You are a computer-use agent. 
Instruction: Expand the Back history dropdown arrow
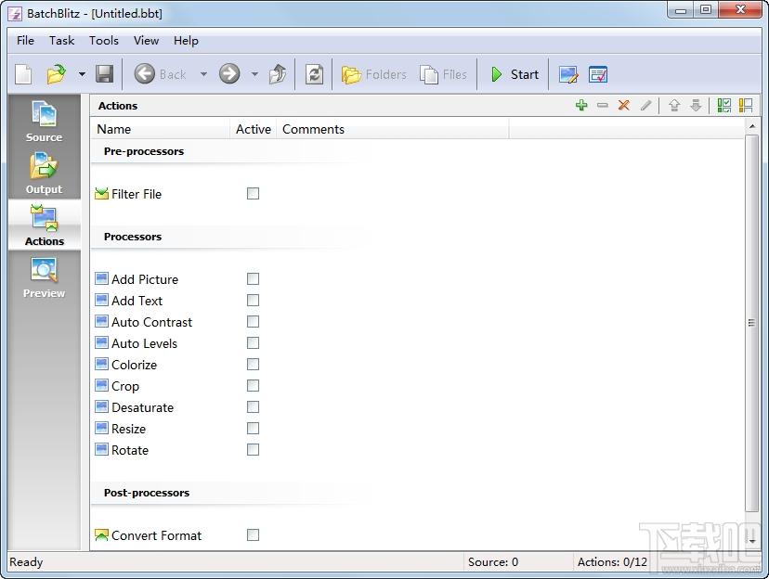click(x=203, y=74)
